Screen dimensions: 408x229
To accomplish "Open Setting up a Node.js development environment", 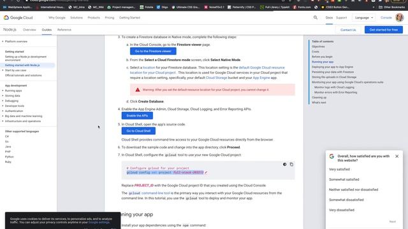I will (x=25, y=58).
